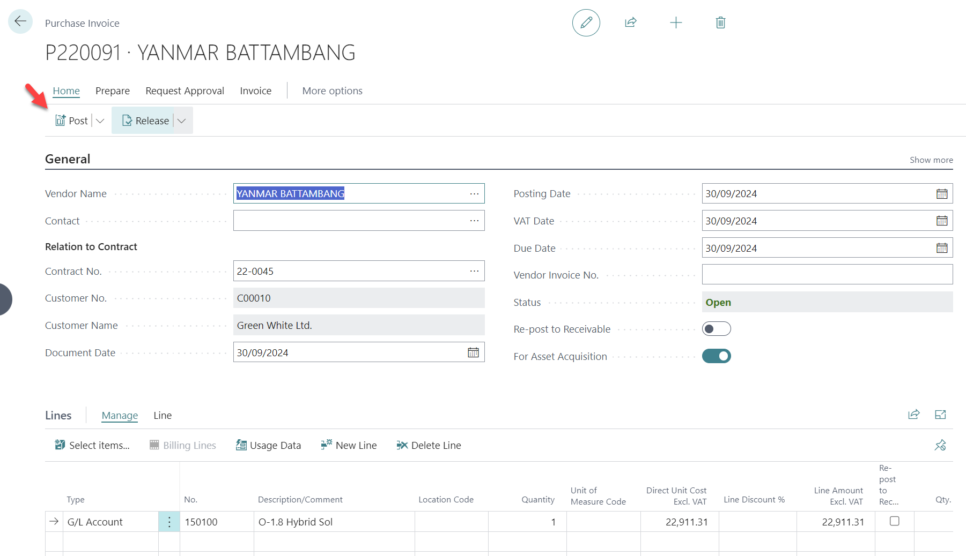Click the Post action button

tap(72, 121)
